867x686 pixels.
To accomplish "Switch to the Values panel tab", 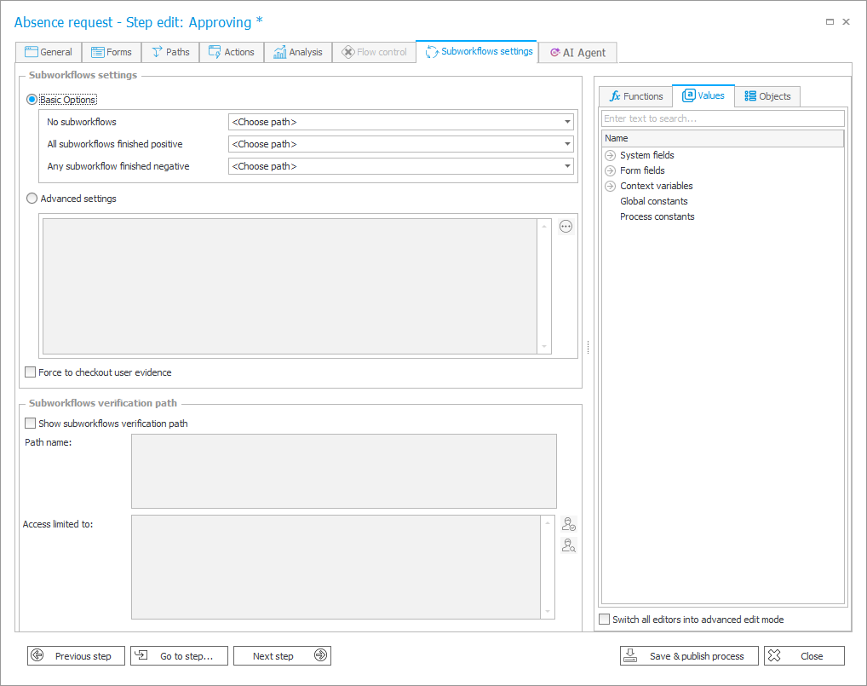I will pos(703,95).
